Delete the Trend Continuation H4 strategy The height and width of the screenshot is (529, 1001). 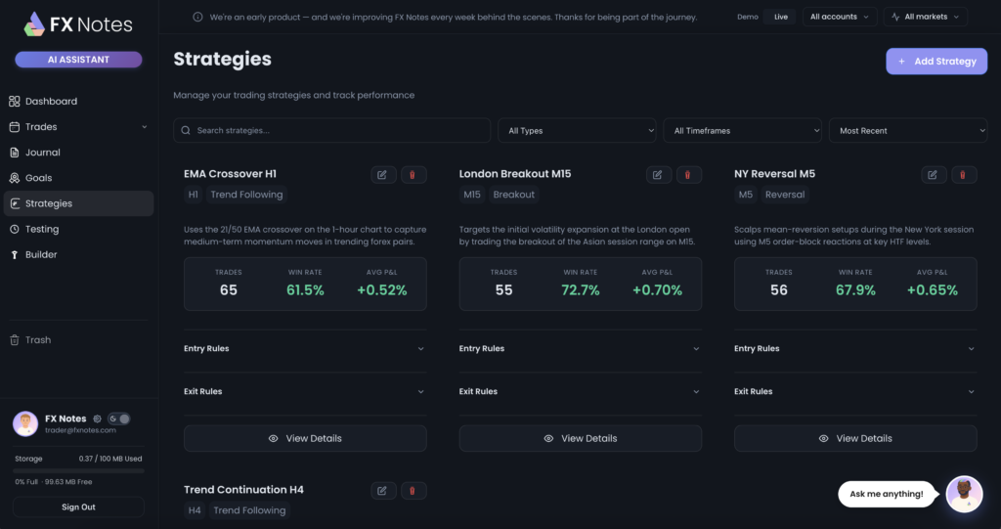tap(413, 491)
